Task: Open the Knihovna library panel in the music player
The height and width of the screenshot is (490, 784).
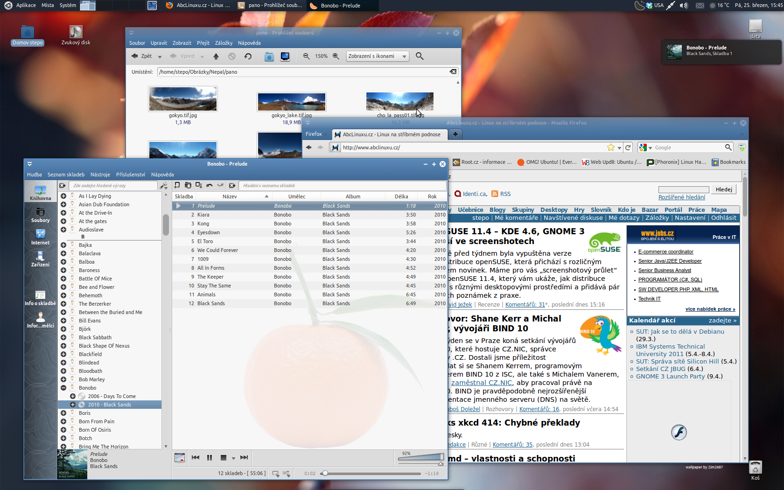Action: pyautogui.click(x=41, y=192)
